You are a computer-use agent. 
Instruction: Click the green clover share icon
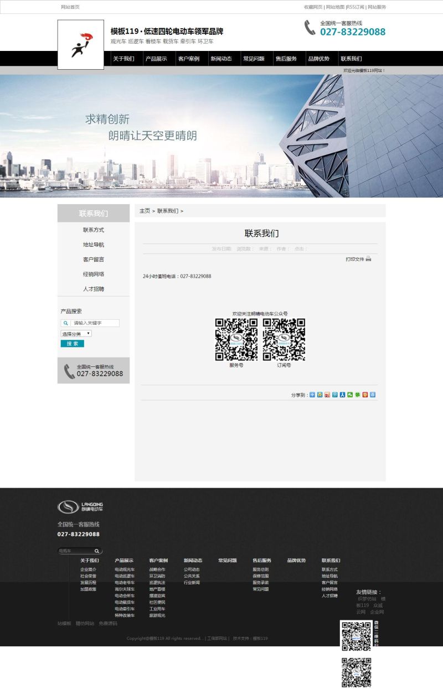pyautogui.click(x=357, y=395)
